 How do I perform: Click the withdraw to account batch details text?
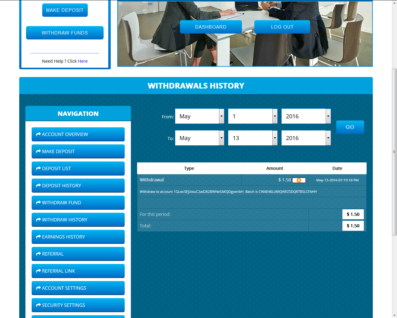(228, 192)
